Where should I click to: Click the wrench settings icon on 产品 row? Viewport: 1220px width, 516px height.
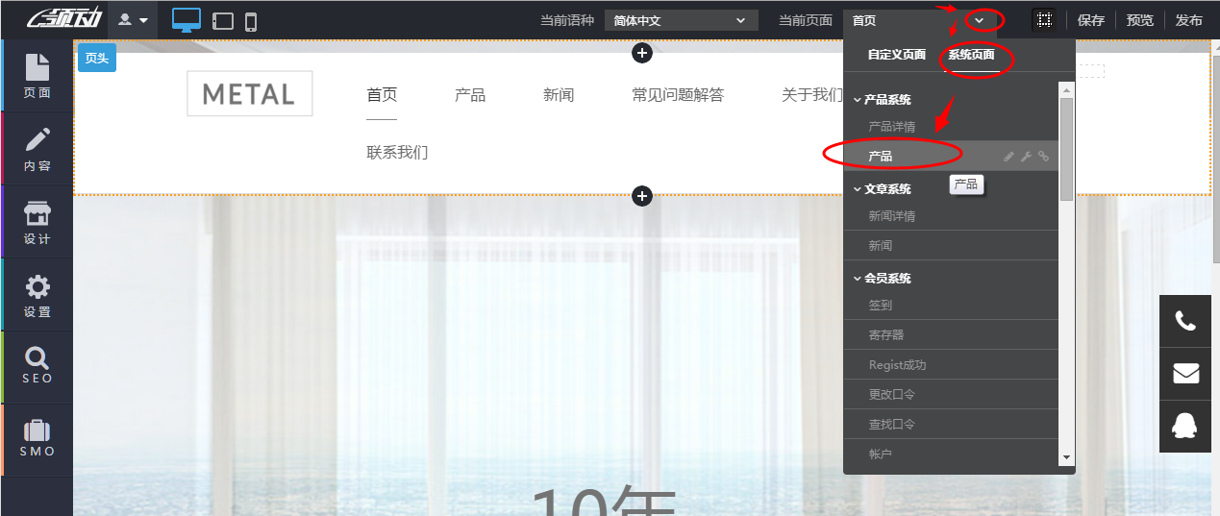[x=1026, y=157]
